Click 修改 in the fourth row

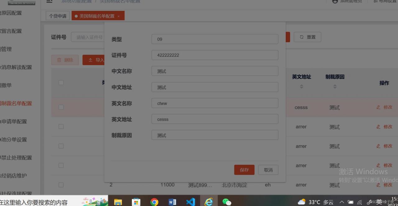384,165
